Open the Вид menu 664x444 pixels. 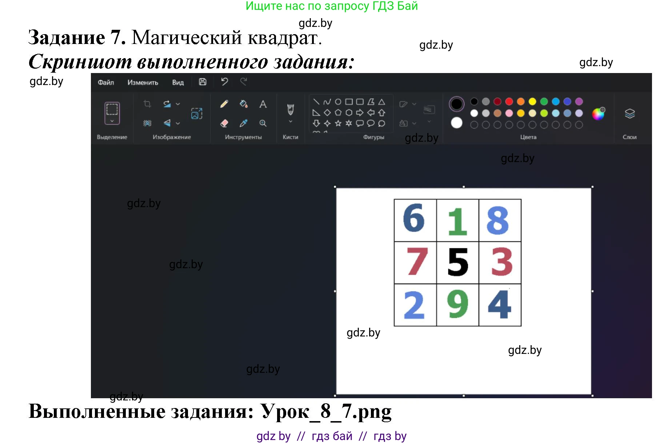pyautogui.click(x=178, y=82)
